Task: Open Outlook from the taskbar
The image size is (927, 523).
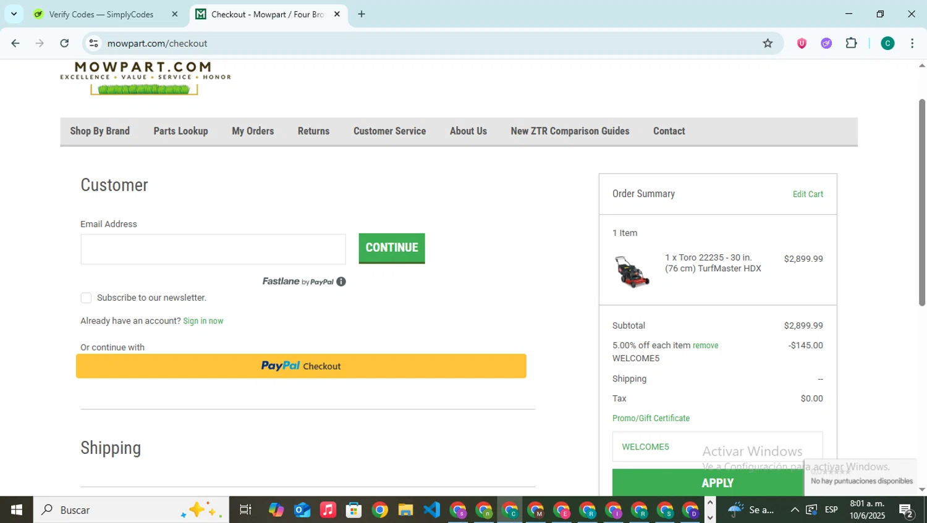Action: (x=302, y=510)
